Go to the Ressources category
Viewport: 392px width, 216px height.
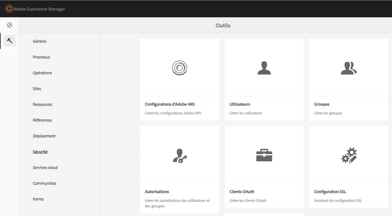click(x=42, y=105)
